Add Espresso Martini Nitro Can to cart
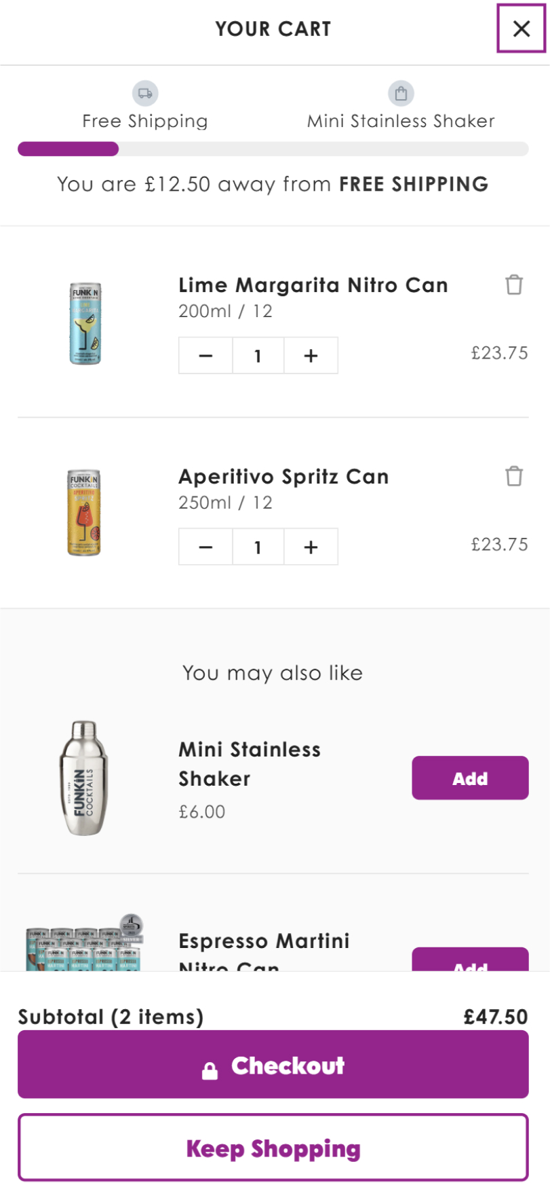The width and height of the screenshot is (550, 1202). pyautogui.click(x=469, y=961)
